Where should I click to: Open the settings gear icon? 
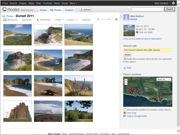pos(173,3)
